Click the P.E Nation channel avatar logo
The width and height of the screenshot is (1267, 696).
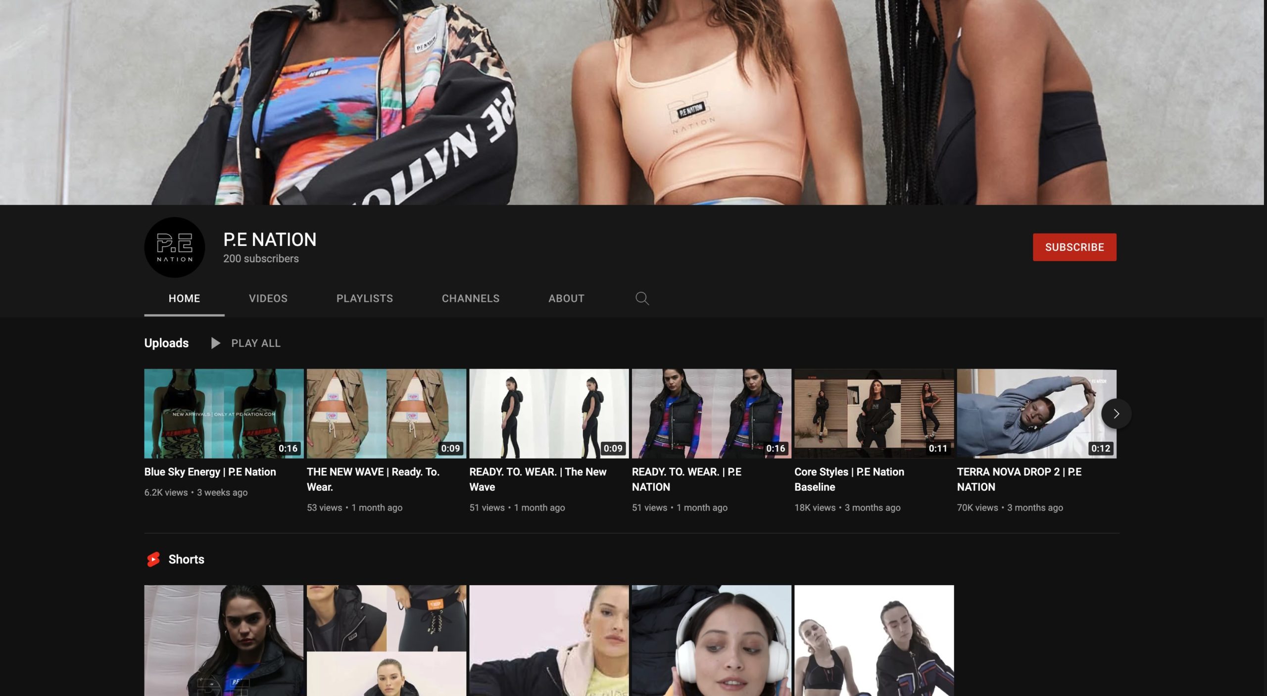(174, 247)
